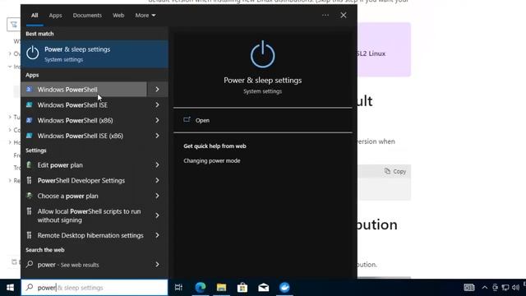The image size is (526, 296).
Task: Switch to the All search tab
Action: pos(35,16)
